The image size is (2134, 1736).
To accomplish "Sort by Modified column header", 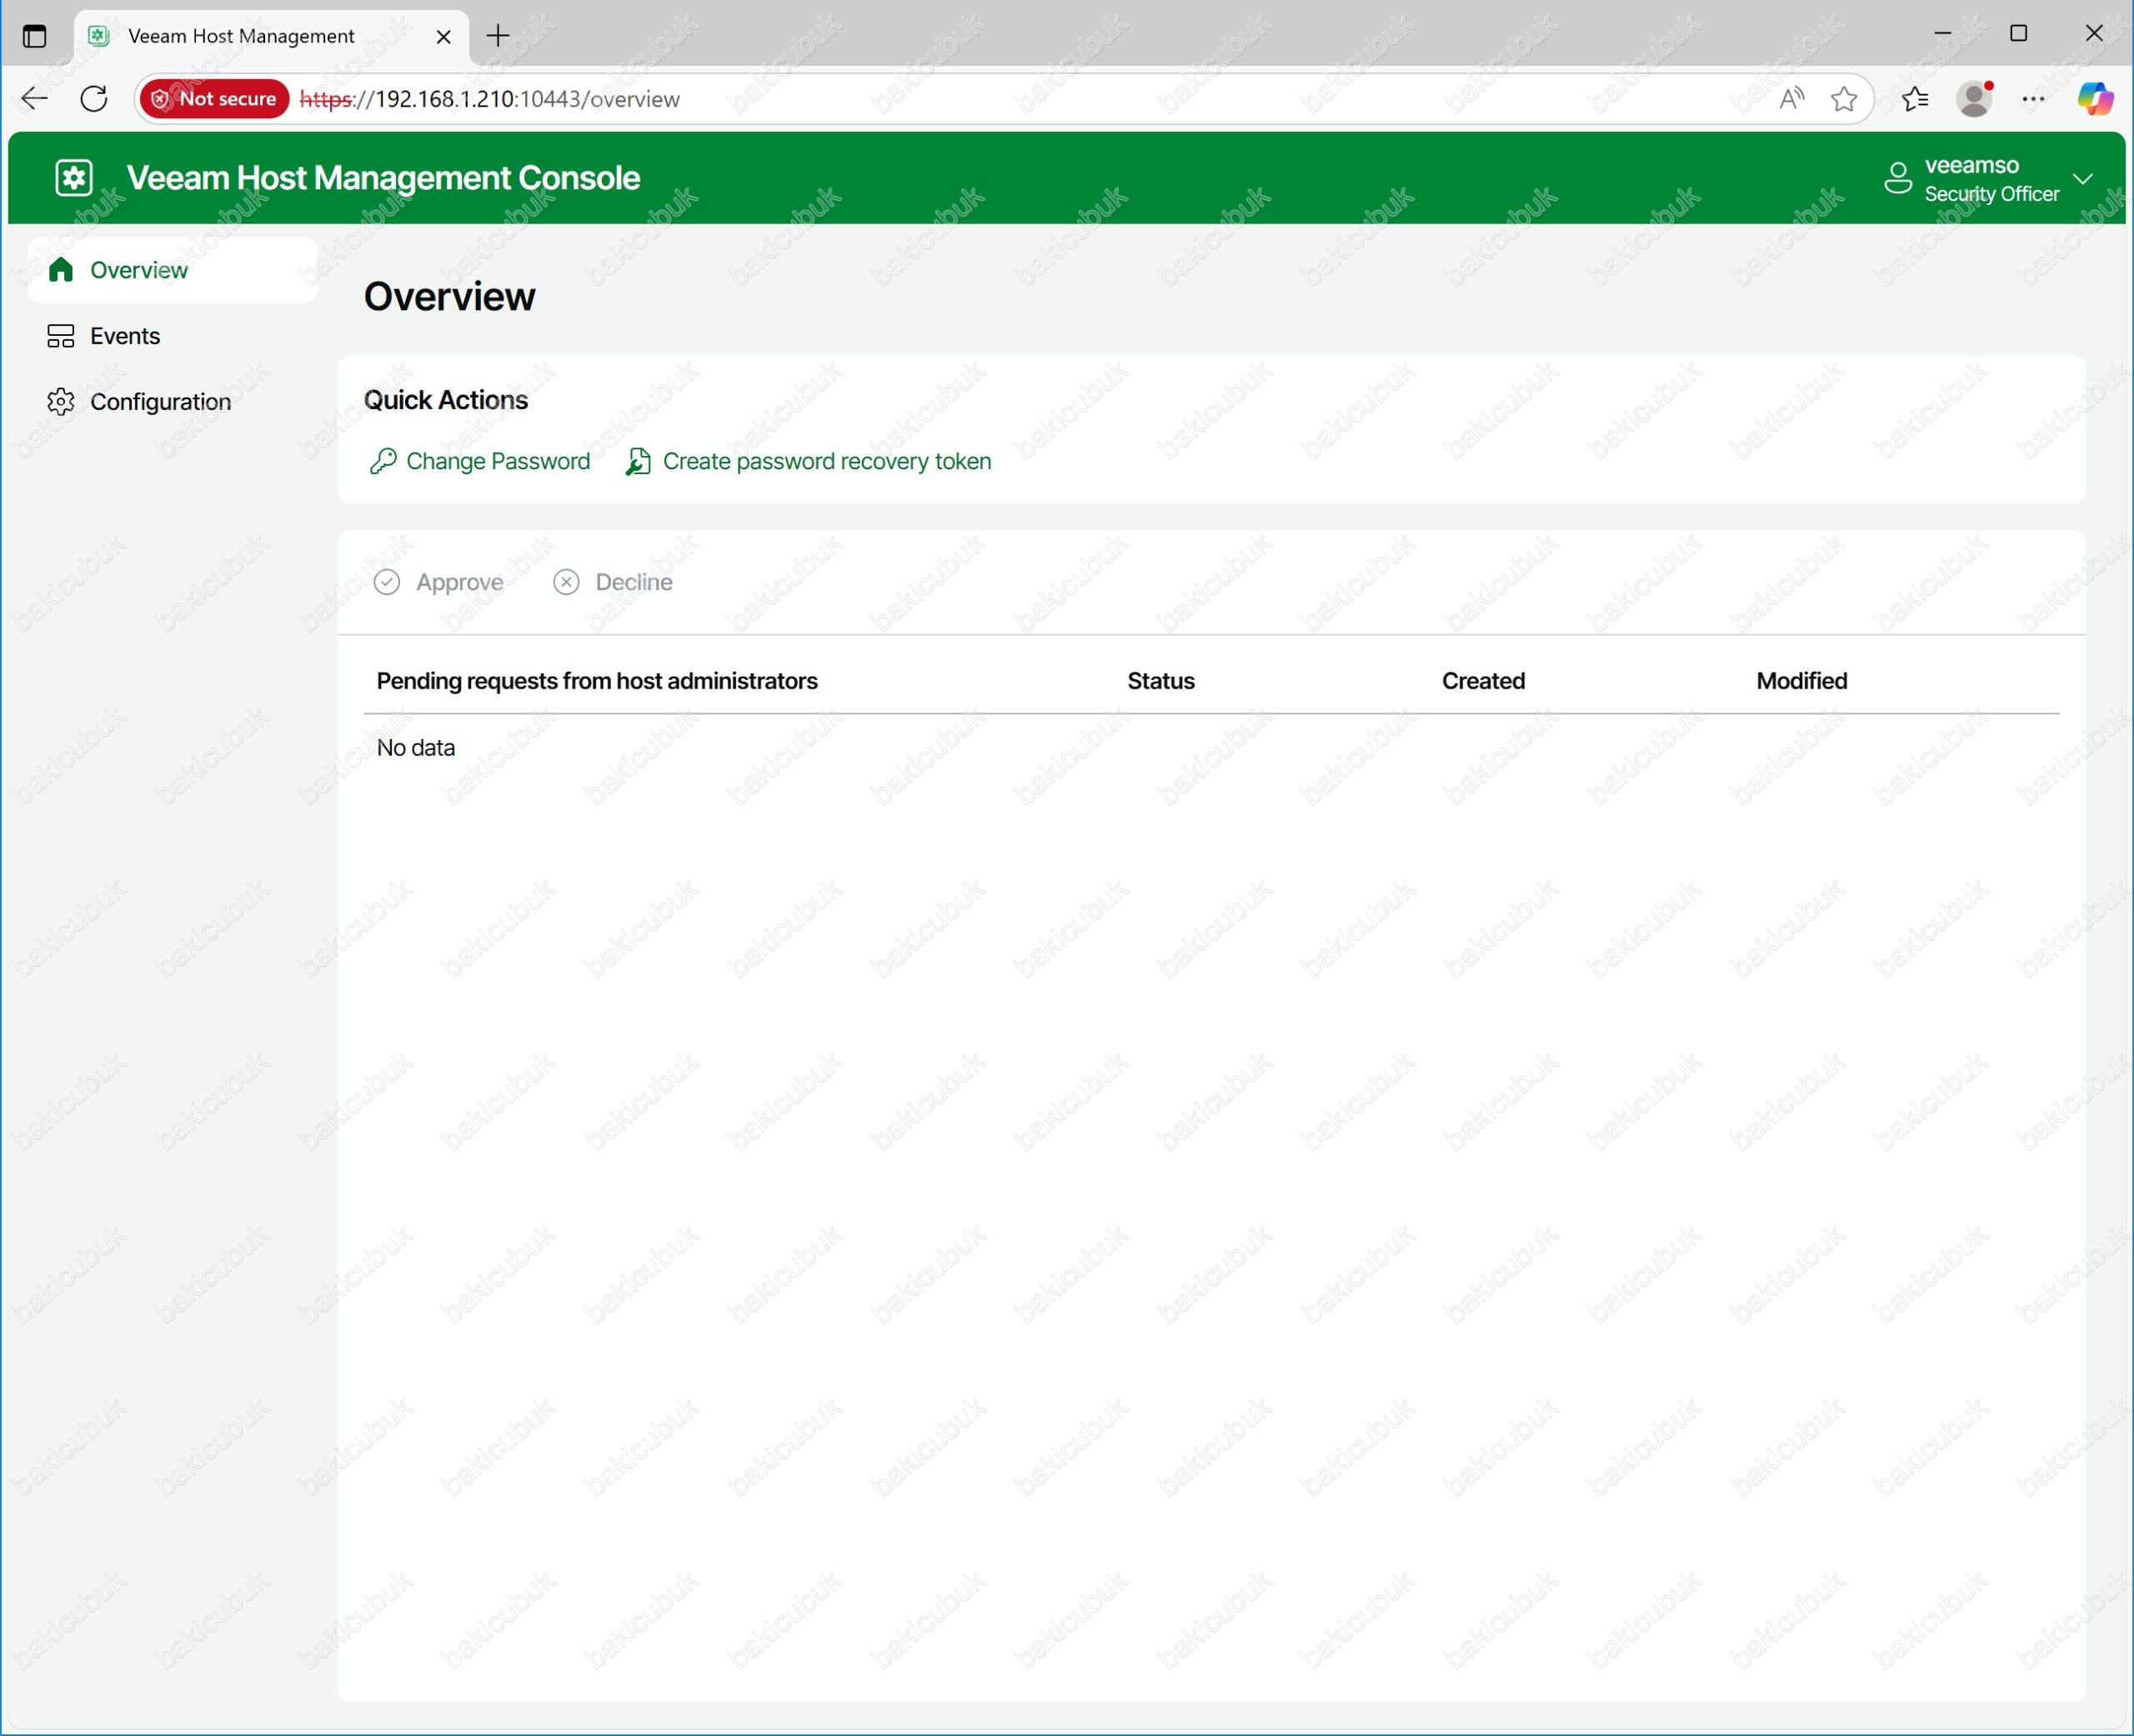I will tap(1802, 681).
